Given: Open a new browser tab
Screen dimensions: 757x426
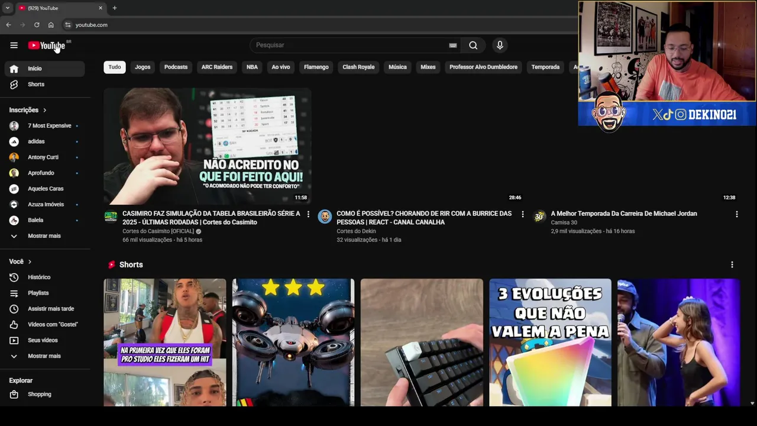Looking at the screenshot, I should (x=114, y=8).
